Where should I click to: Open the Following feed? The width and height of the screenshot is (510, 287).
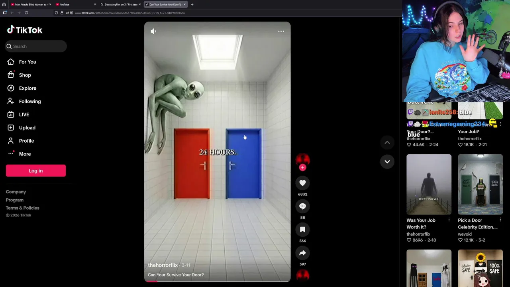click(x=30, y=101)
